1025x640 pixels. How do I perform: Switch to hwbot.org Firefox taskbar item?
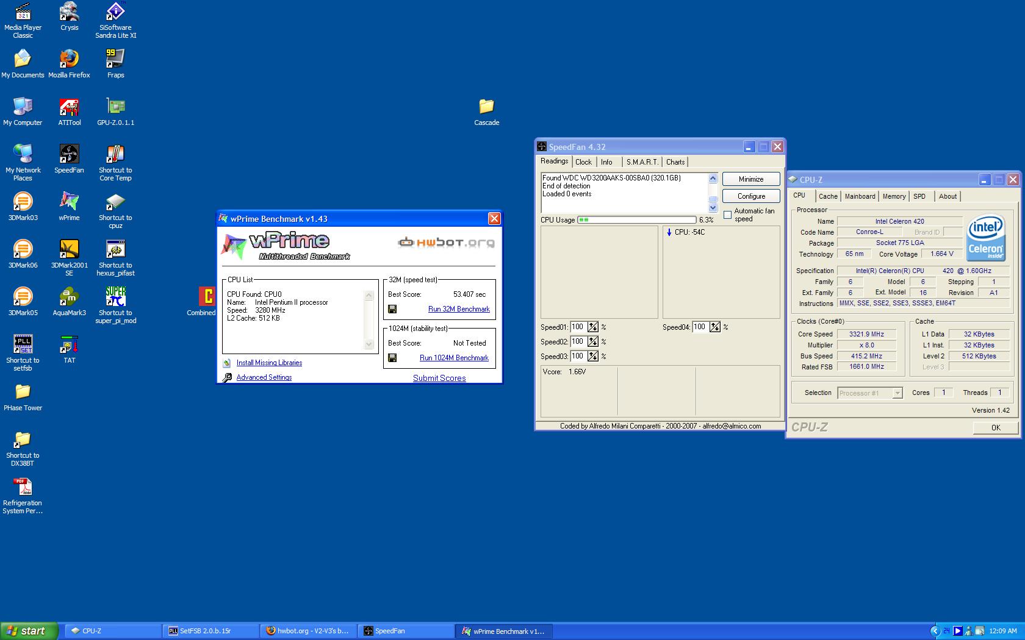[x=309, y=631]
